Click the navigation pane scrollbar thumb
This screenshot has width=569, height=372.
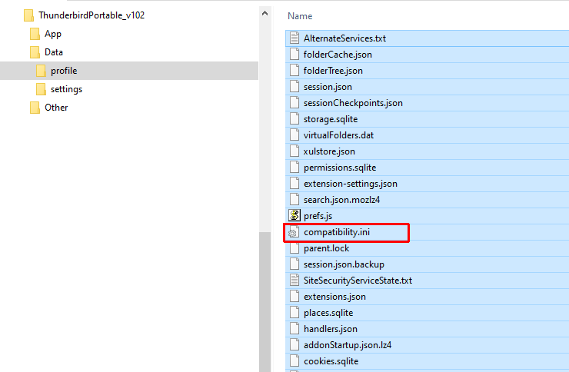point(265,301)
